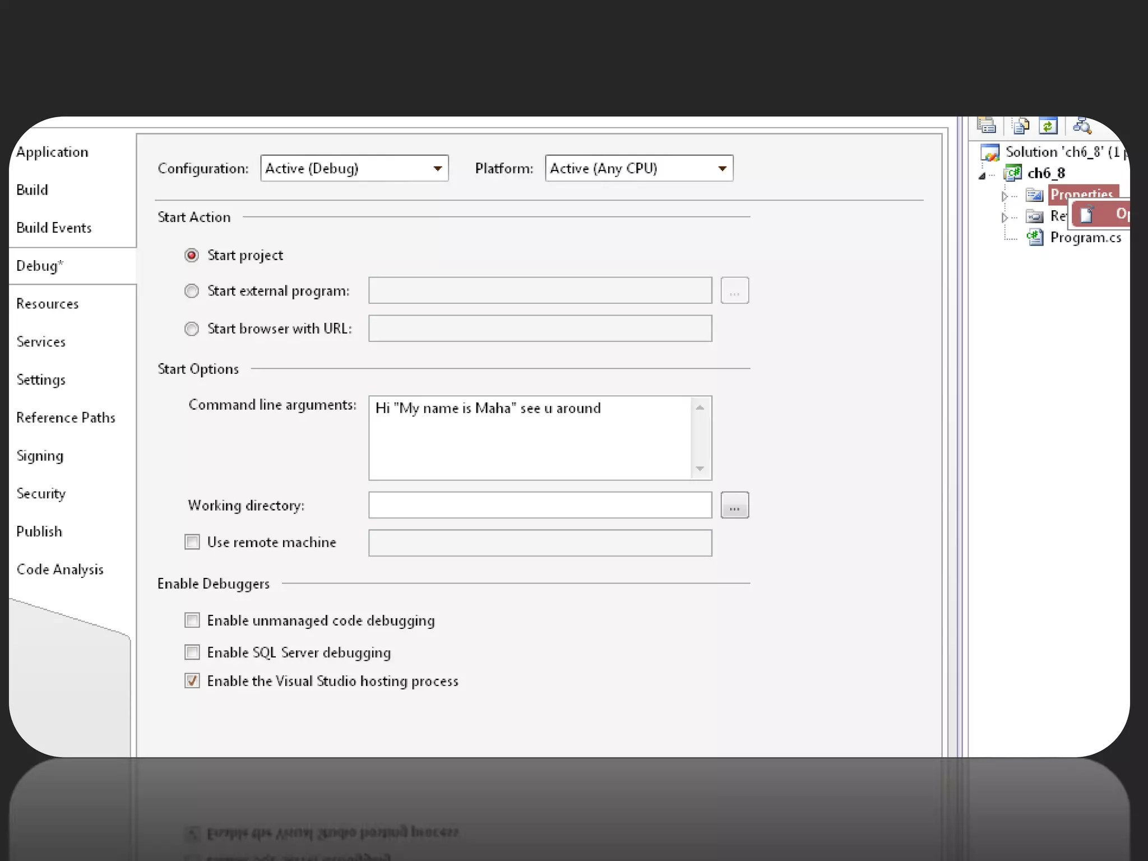Click the Program.cs file icon
The height and width of the screenshot is (861, 1148).
(1035, 237)
